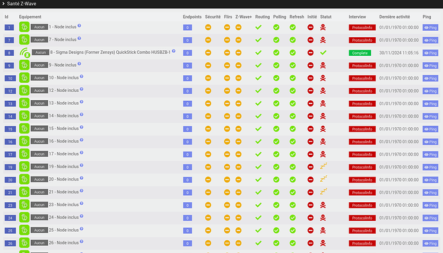443x253 pixels.
Task: Click the help icon next to node 24
Action: (x=82, y=216)
